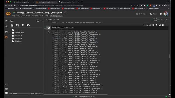Select the Files folder sidebar icon
Screen dimensions: 175x98
pos(7,37)
